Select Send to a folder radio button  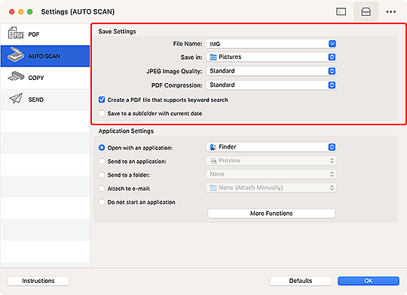tap(102, 174)
